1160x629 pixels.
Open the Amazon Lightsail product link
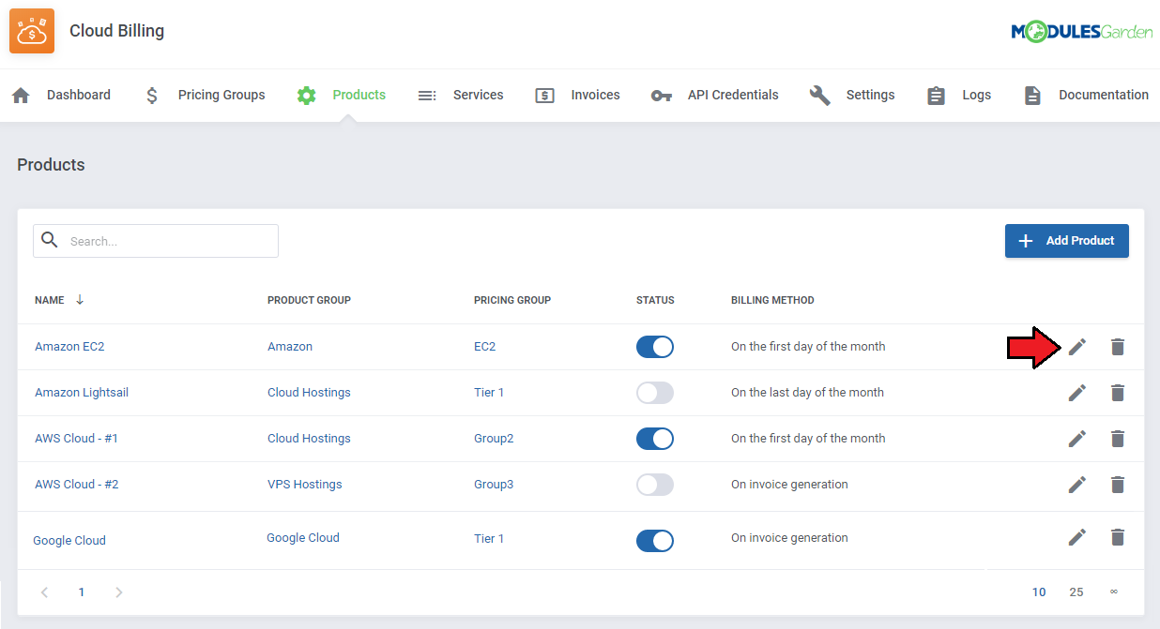click(82, 393)
